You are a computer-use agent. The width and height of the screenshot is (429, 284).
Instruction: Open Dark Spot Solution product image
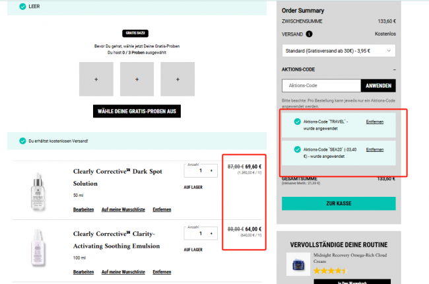[x=38, y=191]
